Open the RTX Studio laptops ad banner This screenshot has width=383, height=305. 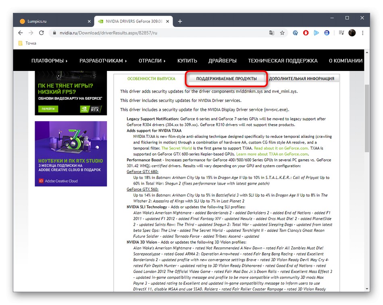coord(71,154)
